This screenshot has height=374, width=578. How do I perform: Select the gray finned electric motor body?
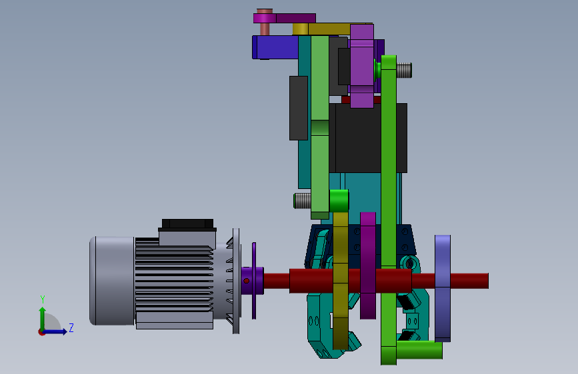click(x=174, y=279)
